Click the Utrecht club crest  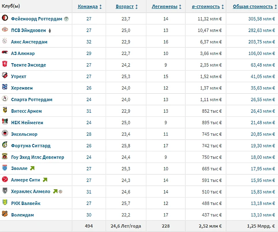pyautogui.click(x=5, y=75)
